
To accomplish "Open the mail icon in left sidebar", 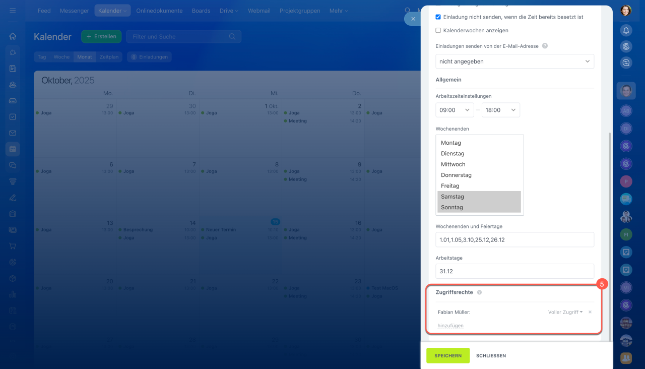I will (x=13, y=133).
